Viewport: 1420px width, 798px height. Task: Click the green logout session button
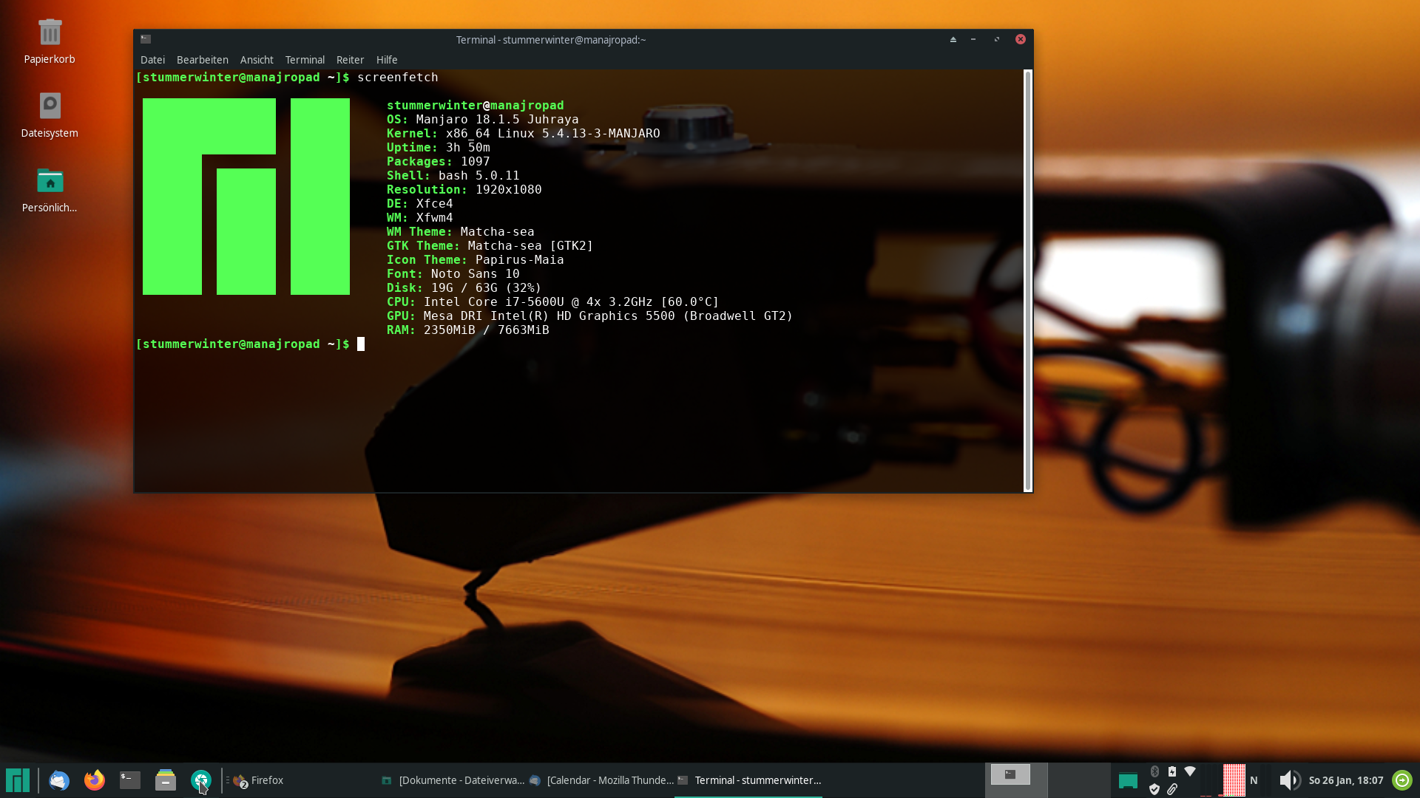pos(1402,780)
